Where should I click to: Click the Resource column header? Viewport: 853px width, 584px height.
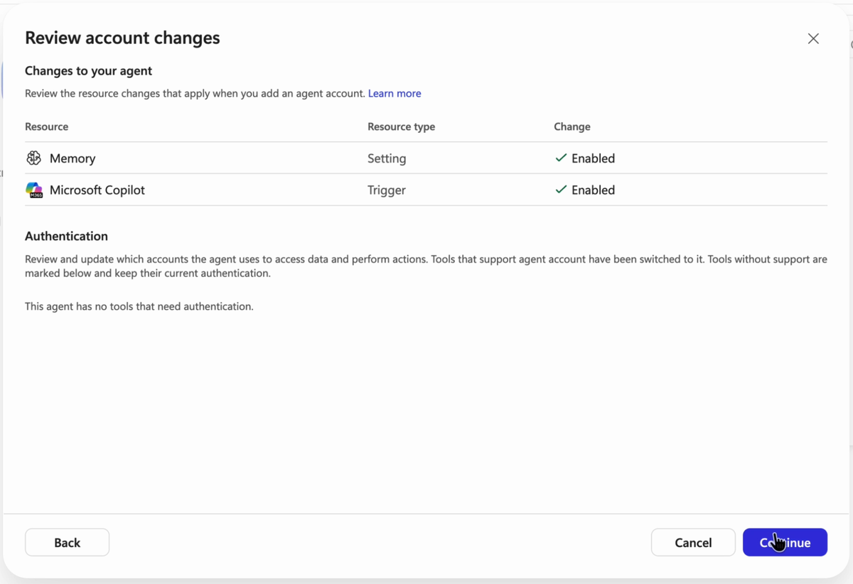(x=47, y=126)
